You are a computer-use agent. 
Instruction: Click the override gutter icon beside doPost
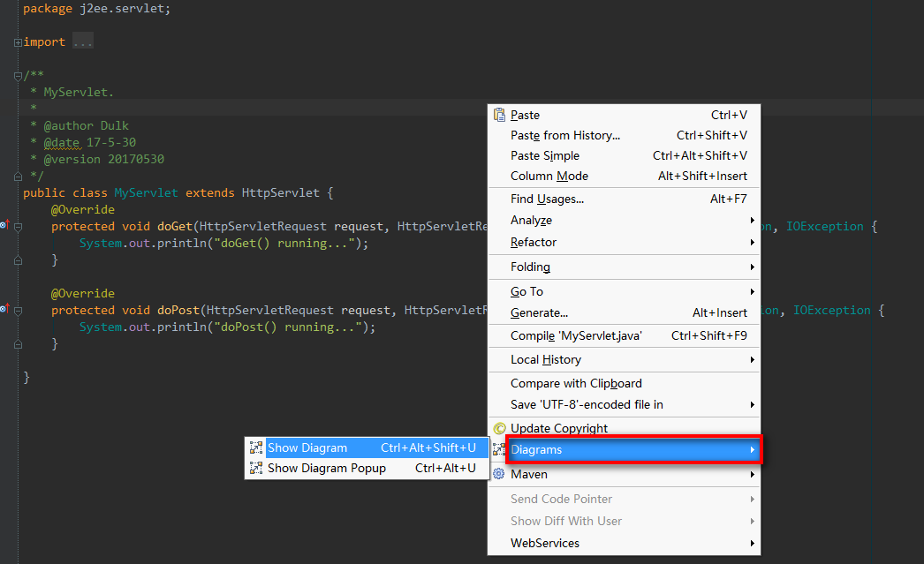pos(4,308)
